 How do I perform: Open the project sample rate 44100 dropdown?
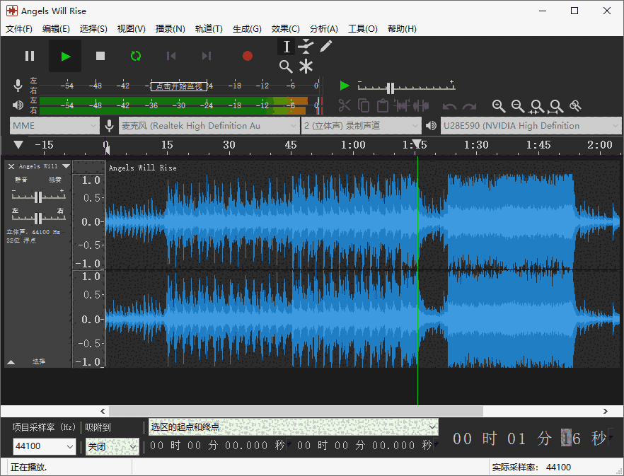pyautogui.click(x=44, y=446)
